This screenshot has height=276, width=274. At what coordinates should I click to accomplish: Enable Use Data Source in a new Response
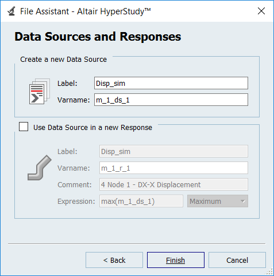24,127
